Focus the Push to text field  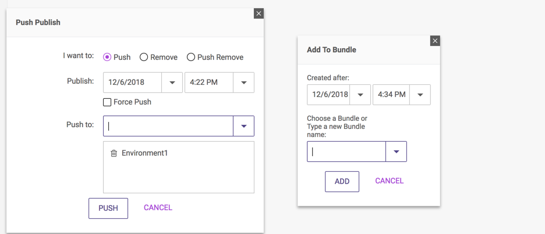click(168, 126)
